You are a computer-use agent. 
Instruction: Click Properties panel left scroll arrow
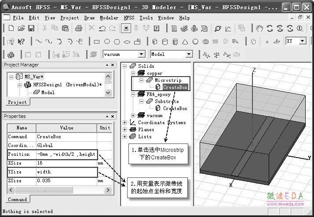click(x=11, y=190)
